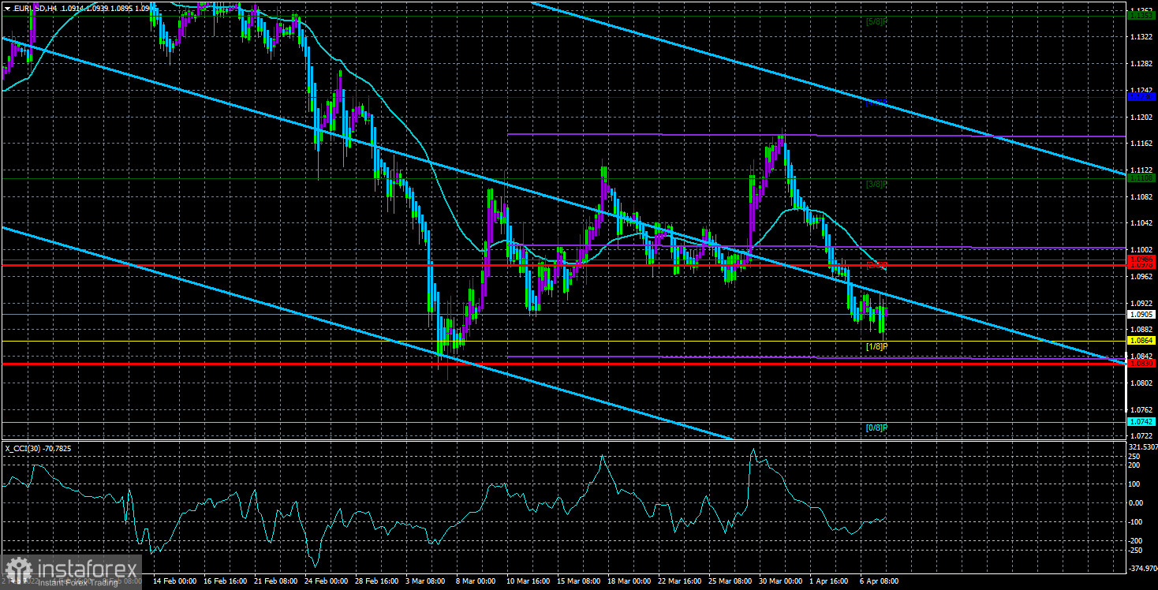Click the [1/8]P Murray level label
This screenshot has height=590, width=1158.
point(877,347)
